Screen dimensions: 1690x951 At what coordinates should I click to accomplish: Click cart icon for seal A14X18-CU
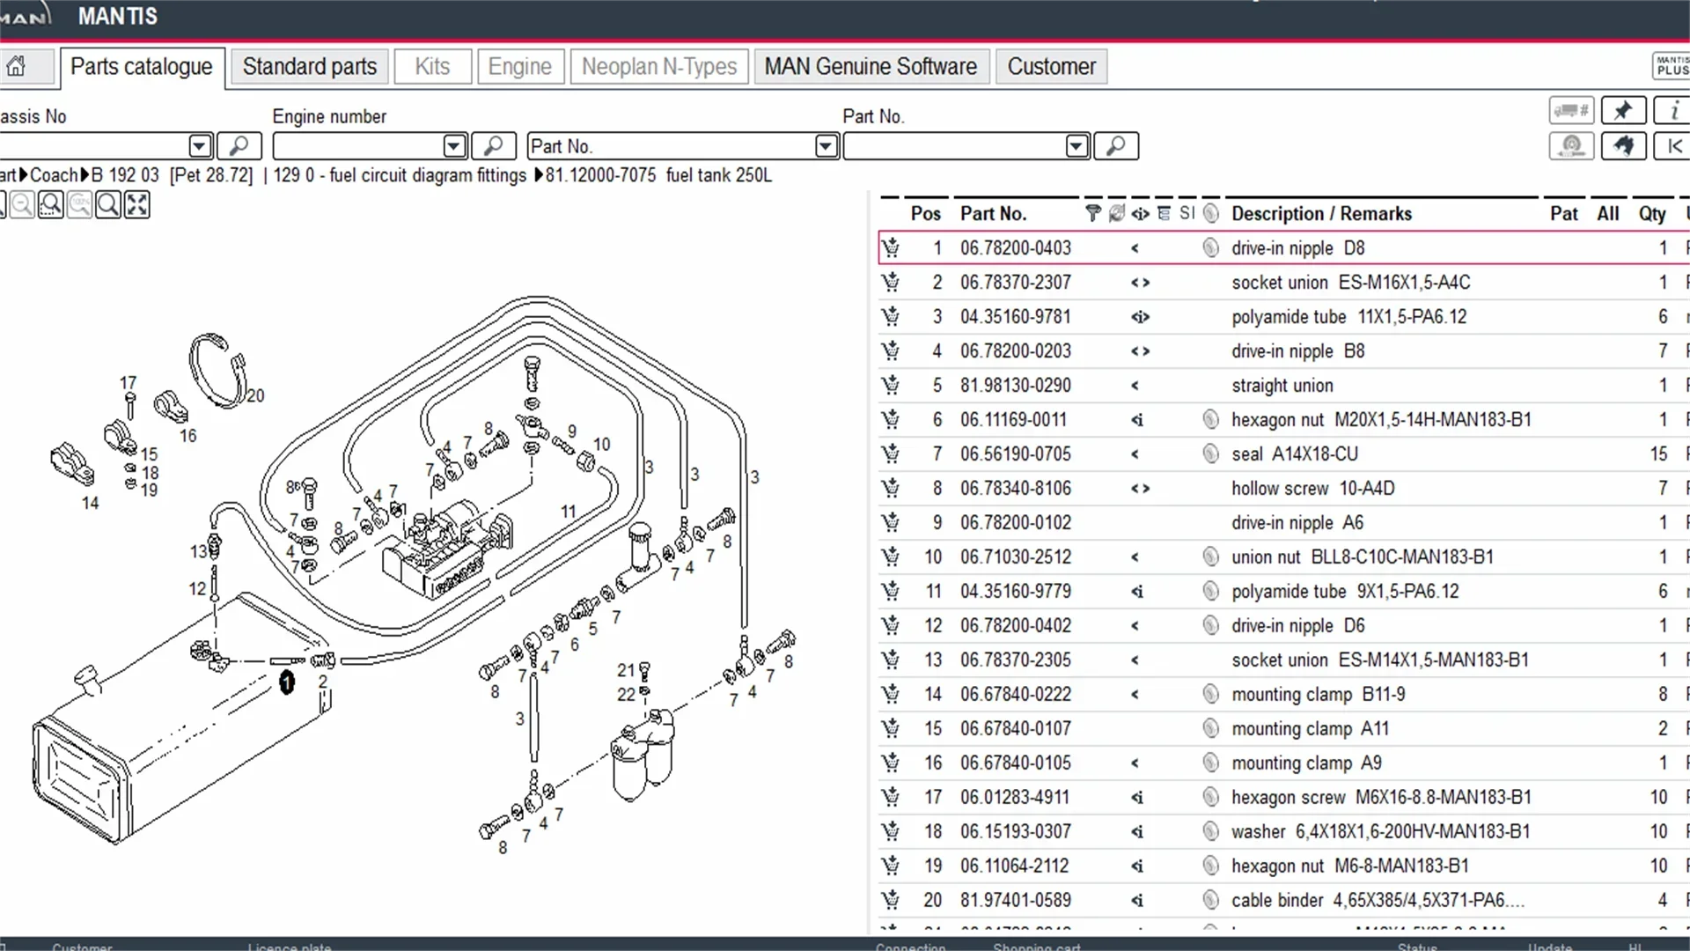pyautogui.click(x=891, y=454)
